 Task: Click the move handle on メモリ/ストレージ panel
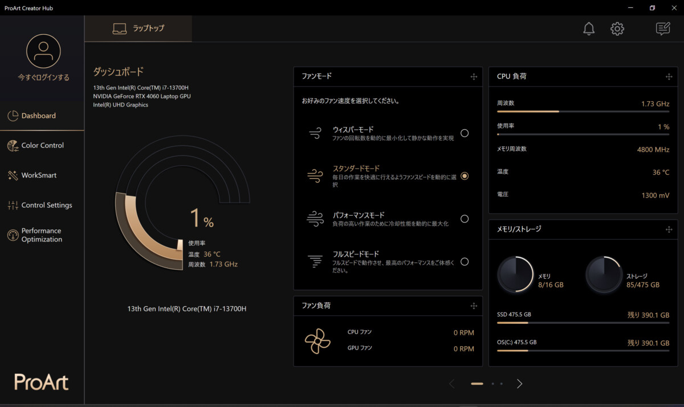coord(669,229)
